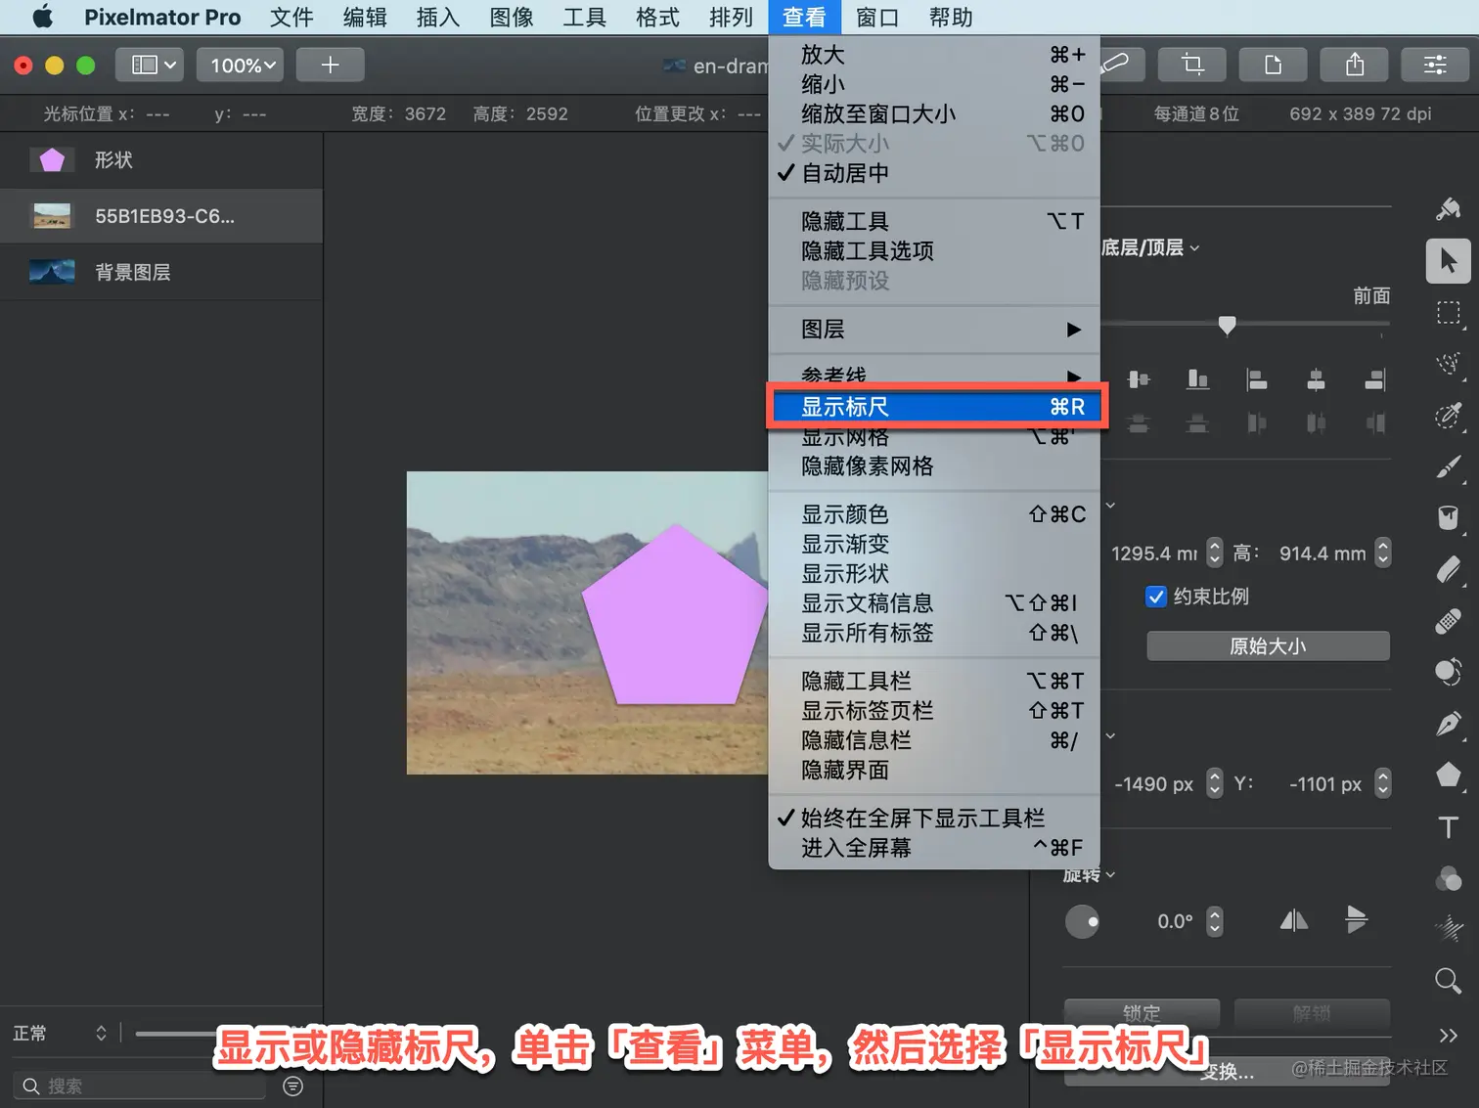Open the 图层 submenu
The width and height of the screenshot is (1479, 1108).
[934, 330]
